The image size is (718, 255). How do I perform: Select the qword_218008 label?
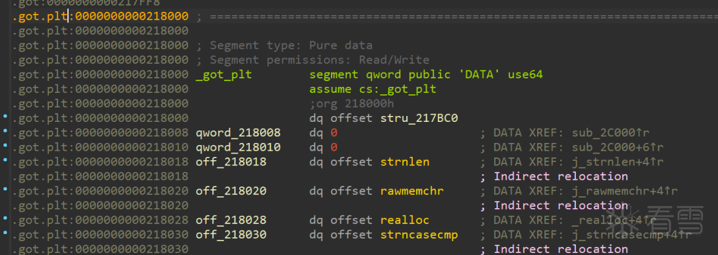point(238,133)
